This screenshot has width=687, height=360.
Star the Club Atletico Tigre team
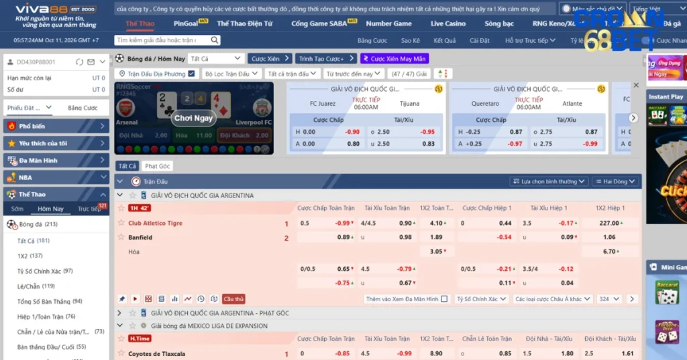[x=121, y=223]
